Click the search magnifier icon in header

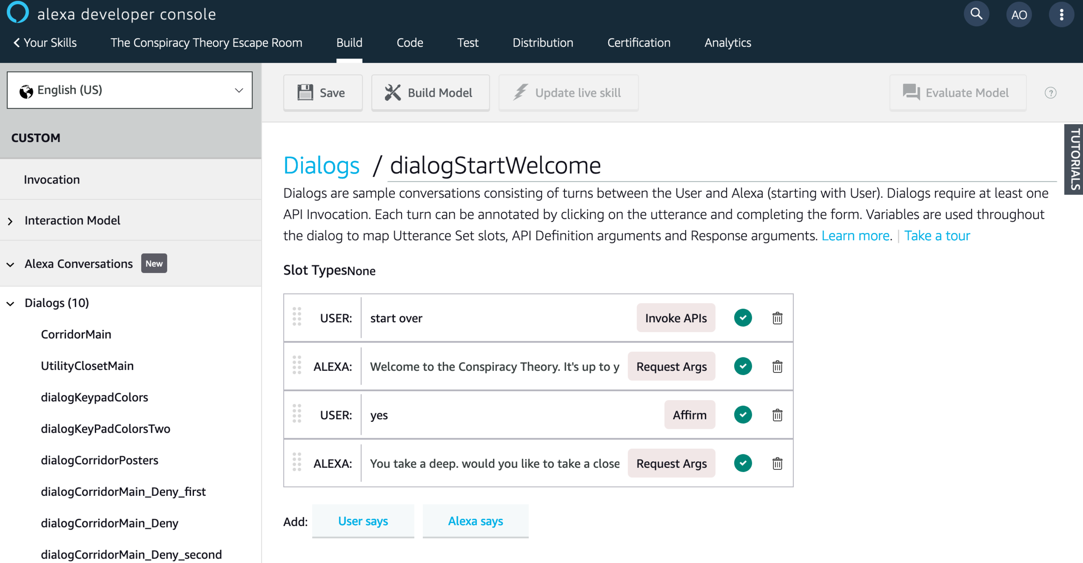click(x=976, y=14)
